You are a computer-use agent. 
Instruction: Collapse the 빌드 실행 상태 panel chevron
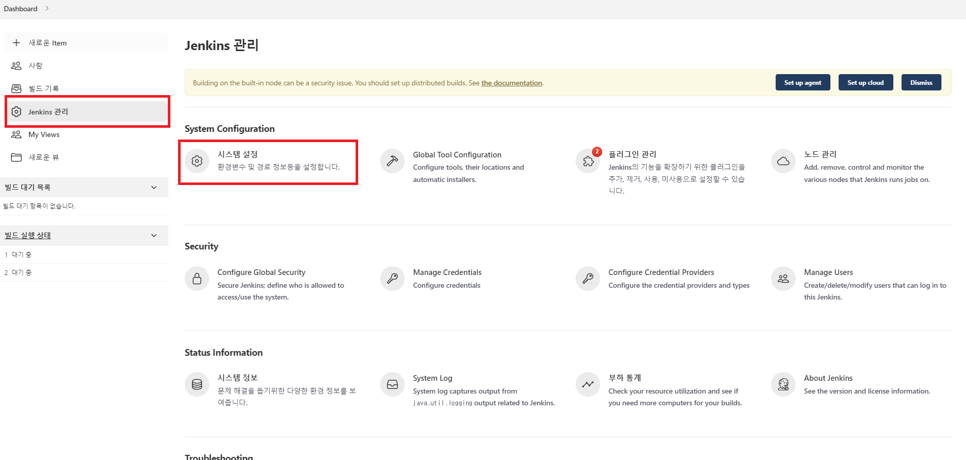point(154,236)
